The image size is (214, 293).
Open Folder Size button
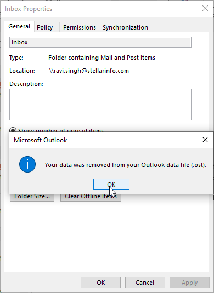(x=32, y=197)
